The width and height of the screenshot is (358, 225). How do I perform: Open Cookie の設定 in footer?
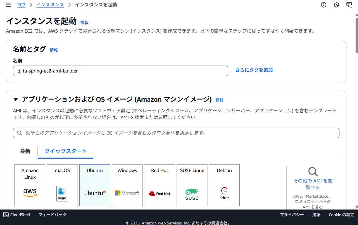[342, 215]
